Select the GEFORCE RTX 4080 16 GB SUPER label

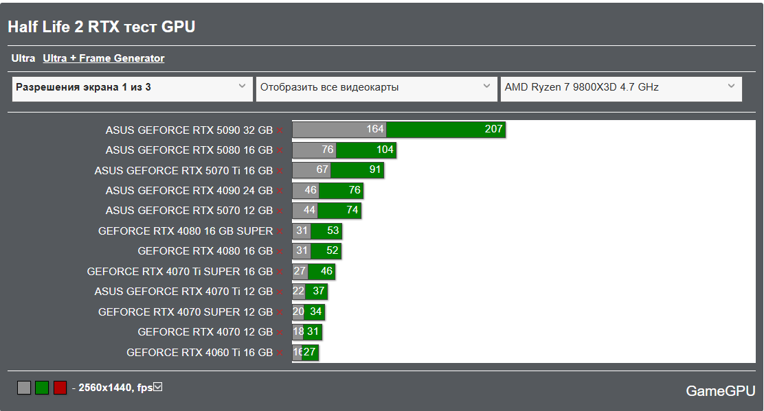coord(186,231)
